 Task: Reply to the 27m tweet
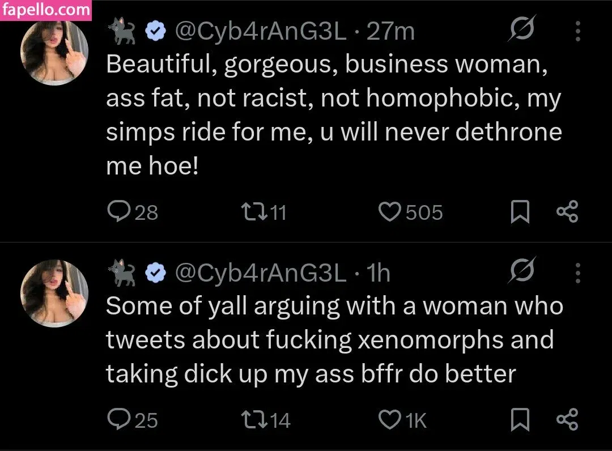pyautogui.click(x=118, y=212)
